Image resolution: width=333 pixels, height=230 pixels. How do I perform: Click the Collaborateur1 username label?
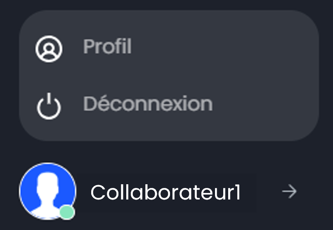165,192
